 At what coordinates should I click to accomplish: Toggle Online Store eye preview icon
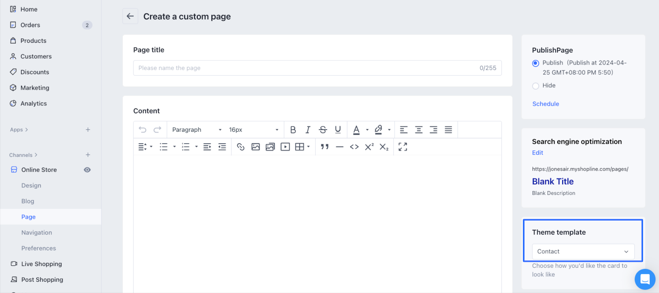[x=87, y=170]
